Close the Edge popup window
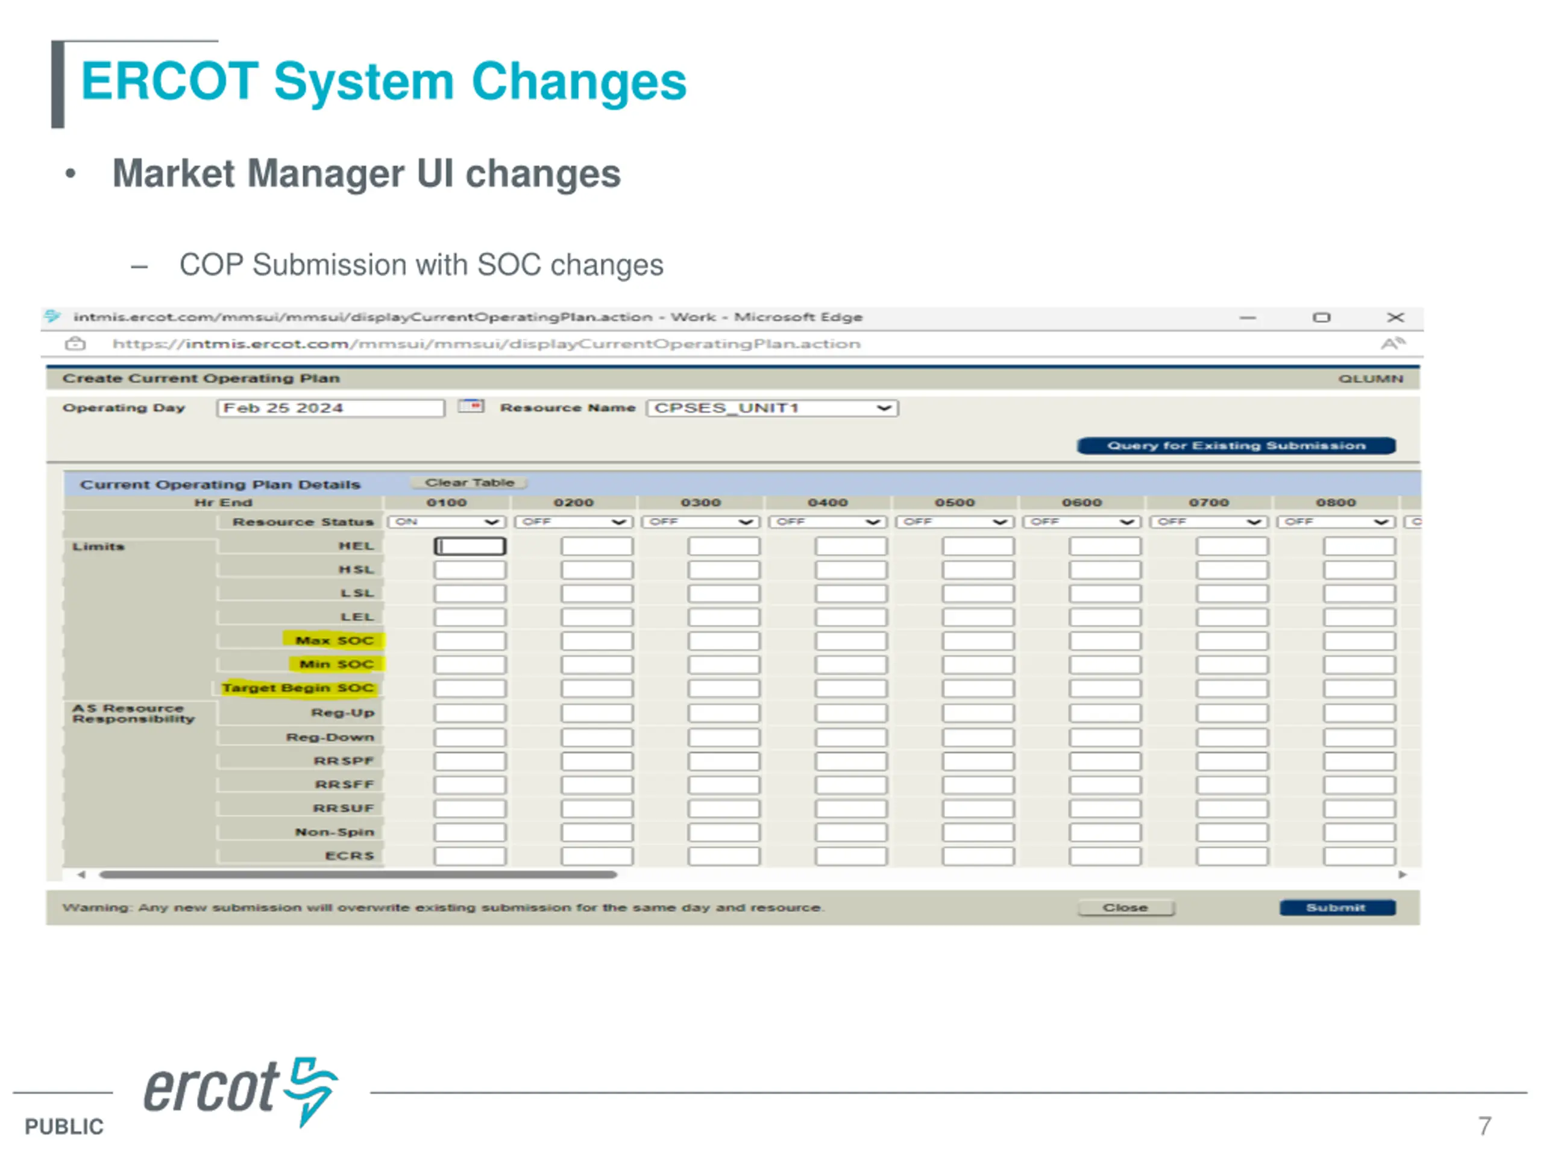 (1395, 318)
